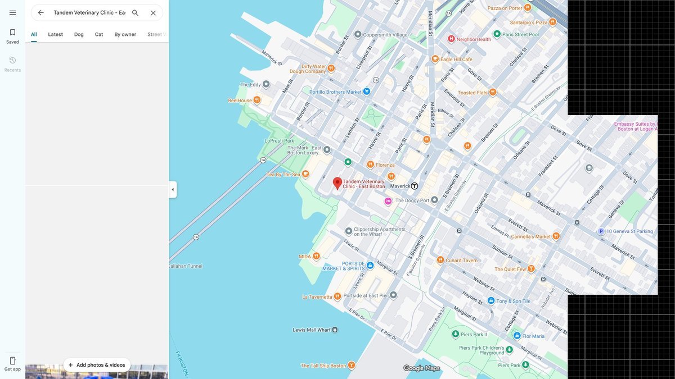Click PORTSIDE MARKET & SPIRITS marker

coord(370,265)
